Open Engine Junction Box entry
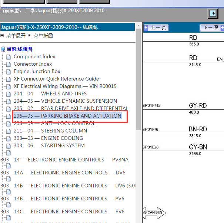The width and height of the screenshot is (224, 223). click(x=37, y=71)
